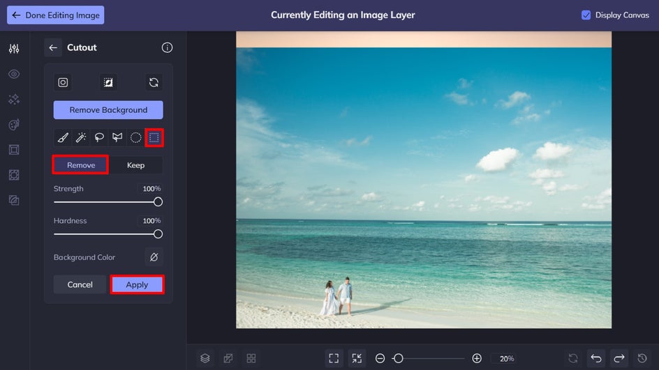
Task: Click the subject cutout mode icon
Action: click(x=63, y=82)
